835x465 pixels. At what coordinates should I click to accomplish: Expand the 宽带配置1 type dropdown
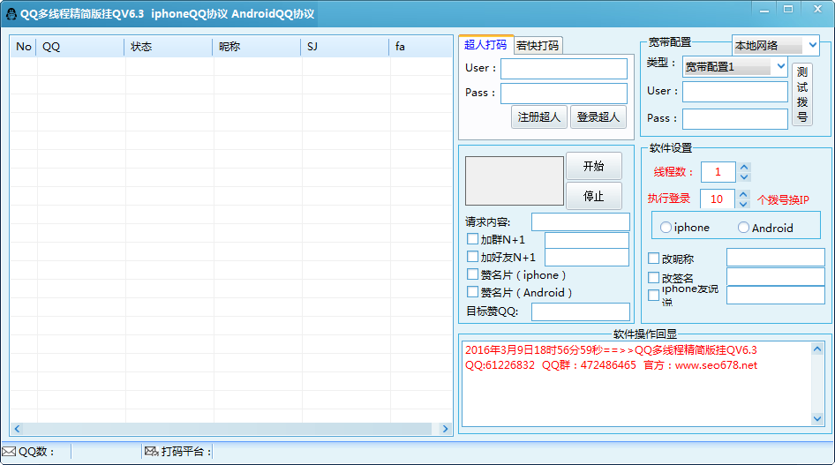click(x=780, y=66)
